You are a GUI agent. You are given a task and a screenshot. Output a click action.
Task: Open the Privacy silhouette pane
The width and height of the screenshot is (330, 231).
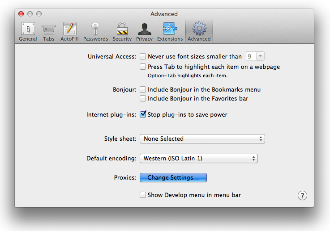(144, 32)
